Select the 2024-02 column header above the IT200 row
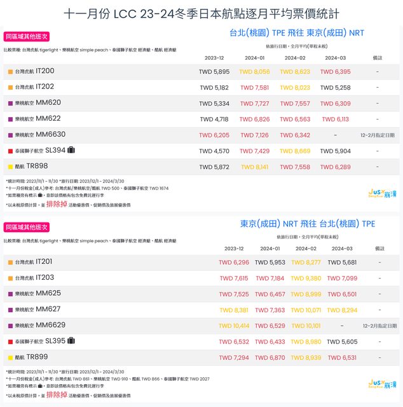The width and height of the screenshot is (403, 407). coord(294,58)
